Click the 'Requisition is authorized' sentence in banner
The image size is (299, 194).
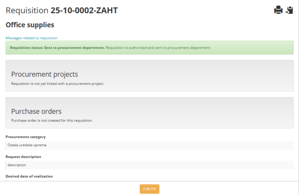click(158, 48)
